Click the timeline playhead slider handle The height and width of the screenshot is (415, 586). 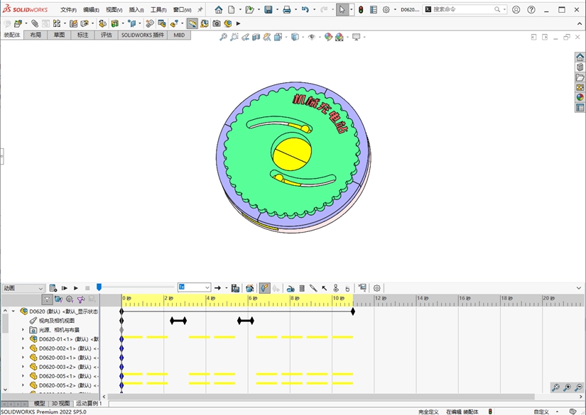[99, 287]
